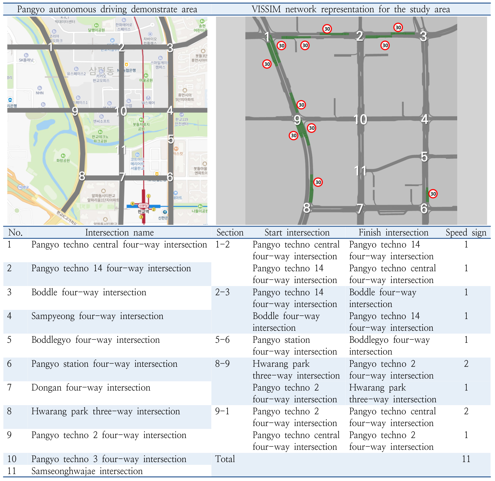Click the 'Pangyo techno 3 four-way intersection' name
The image size is (495, 481).
click(109, 459)
